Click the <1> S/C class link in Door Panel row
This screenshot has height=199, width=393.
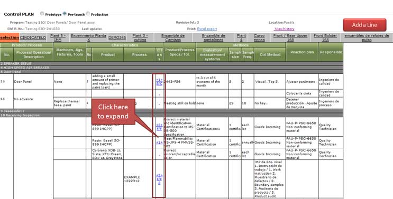(x=159, y=82)
